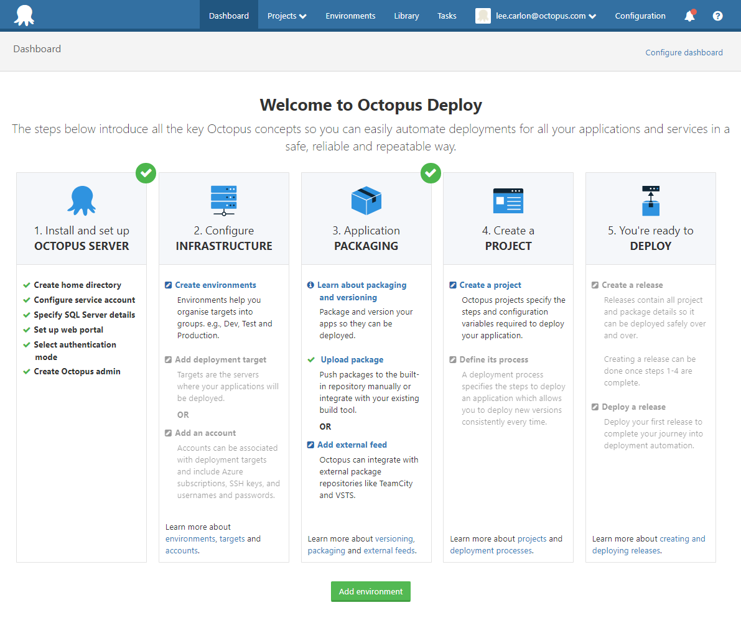
Task: Click the greyed icon beside Define its process
Action: click(x=453, y=359)
